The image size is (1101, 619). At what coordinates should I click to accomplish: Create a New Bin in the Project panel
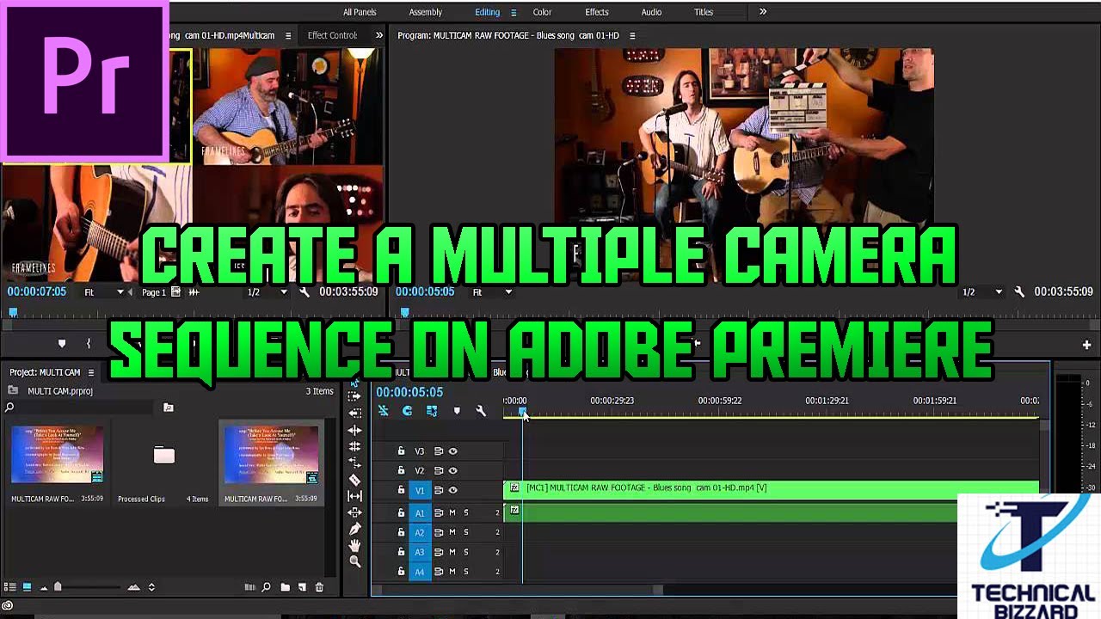(286, 587)
